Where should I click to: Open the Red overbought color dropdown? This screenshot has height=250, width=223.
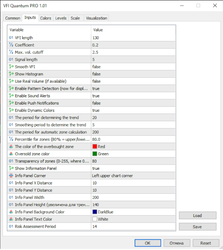[133, 147]
